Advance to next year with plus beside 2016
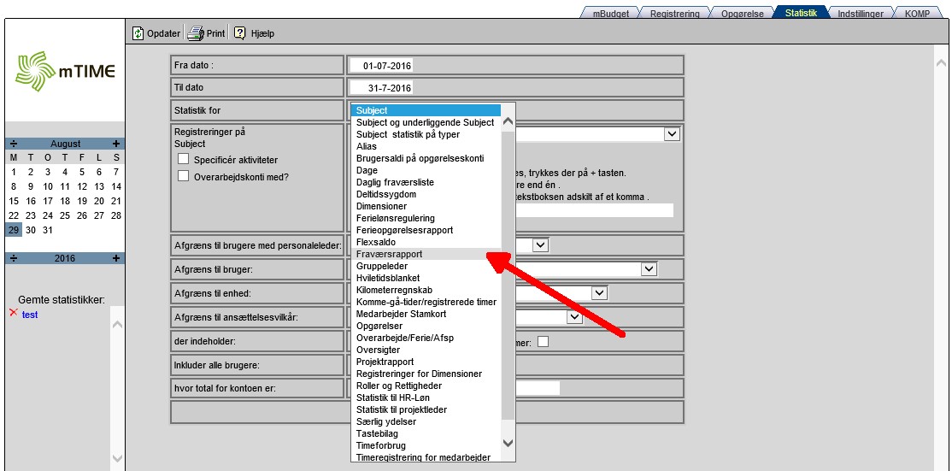The image size is (952, 471). click(x=116, y=258)
